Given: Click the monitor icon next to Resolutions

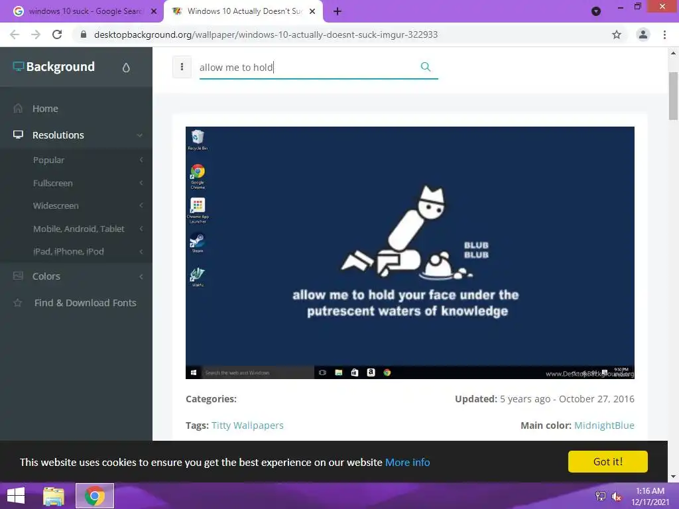Looking at the screenshot, I should click(x=18, y=135).
